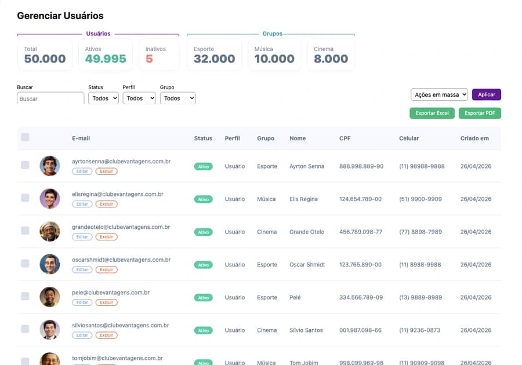This screenshot has height=365, width=522.
Task: Tick the checkbox beside Pelé's row
Action: point(25,296)
